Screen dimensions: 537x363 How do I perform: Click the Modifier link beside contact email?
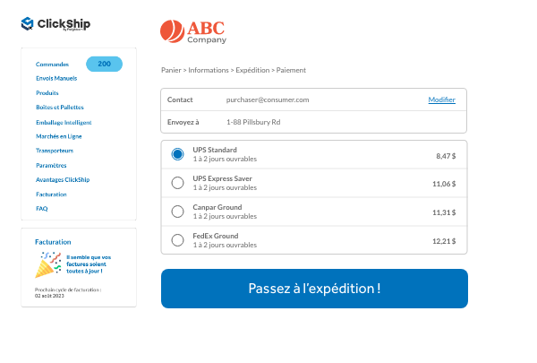tap(442, 99)
